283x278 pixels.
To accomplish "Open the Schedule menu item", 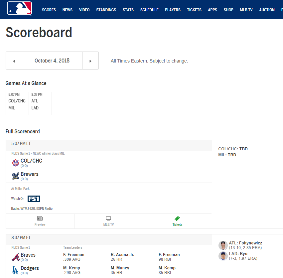I will [149, 10].
